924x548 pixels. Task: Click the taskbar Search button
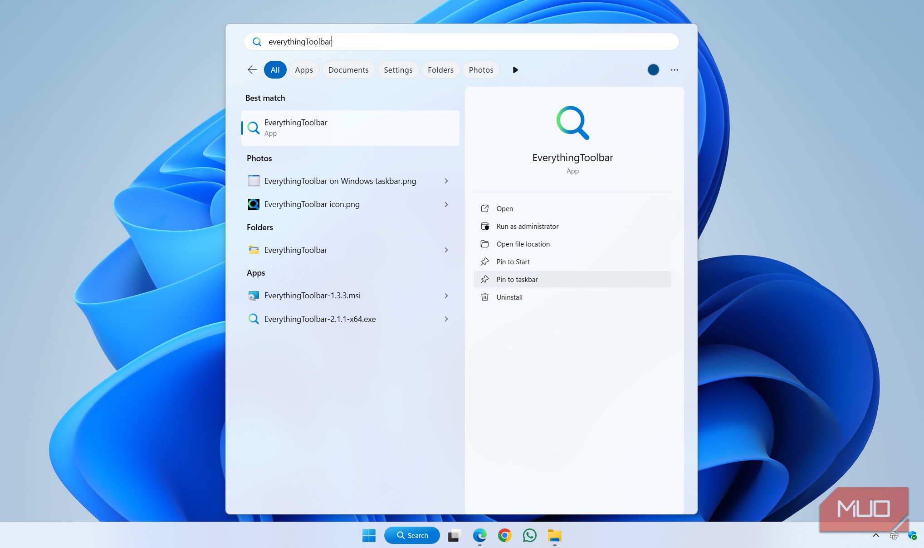point(412,535)
